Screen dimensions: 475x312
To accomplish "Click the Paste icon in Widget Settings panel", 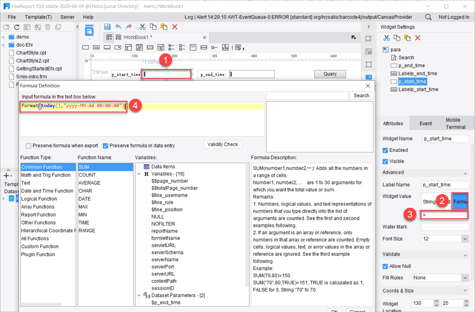I will click(407, 37).
